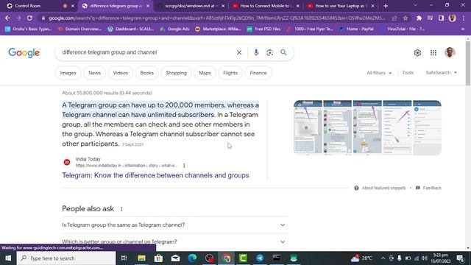The height and width of the screenshot is (265, 471).
Task: Open the notifications center icon
Action: coord(461,258)
